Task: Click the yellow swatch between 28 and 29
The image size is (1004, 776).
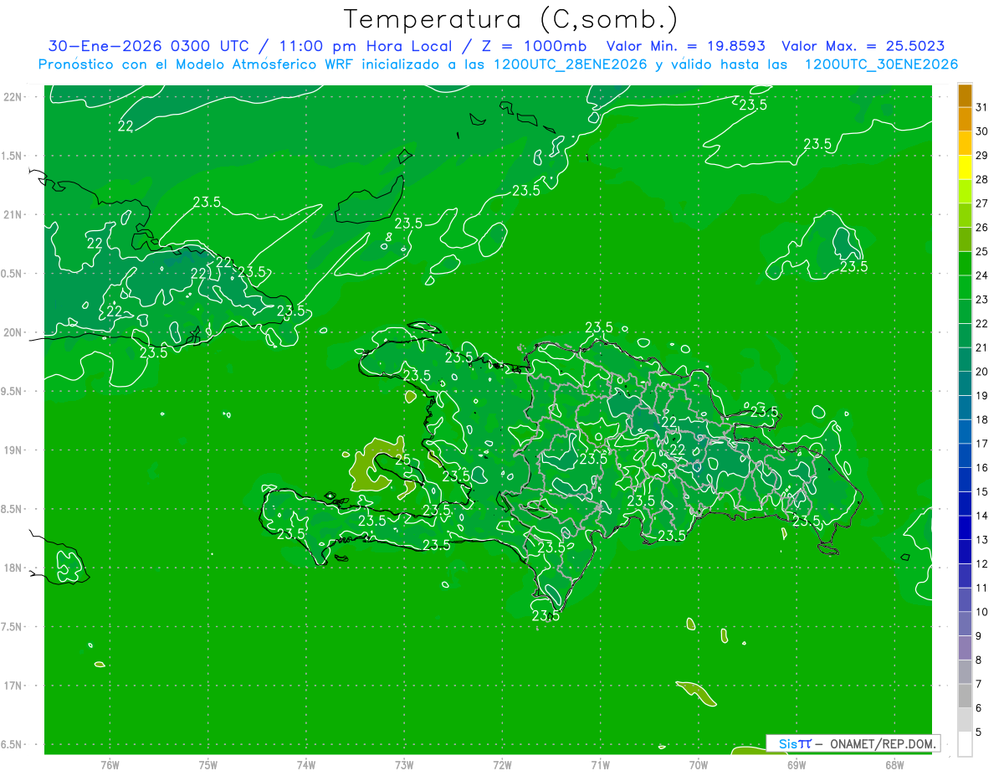Action: 965,167
